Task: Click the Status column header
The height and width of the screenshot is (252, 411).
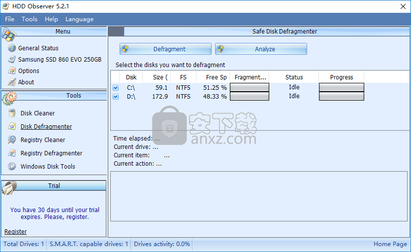Action: 294,77
